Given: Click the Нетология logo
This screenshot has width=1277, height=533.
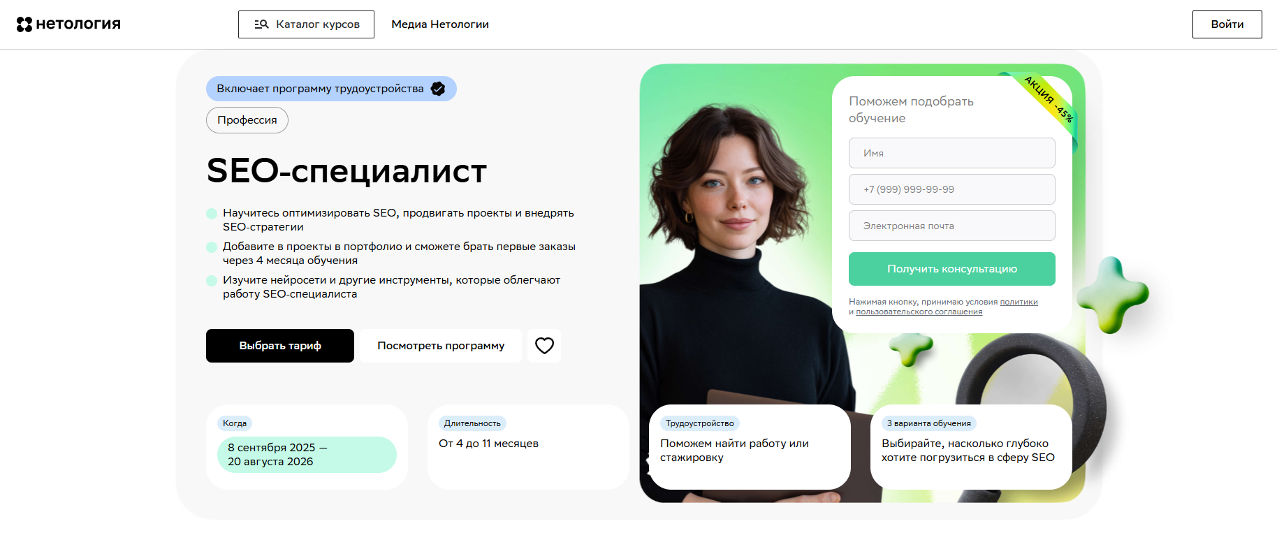Looking at the screenshot, I should coord(68,24).
